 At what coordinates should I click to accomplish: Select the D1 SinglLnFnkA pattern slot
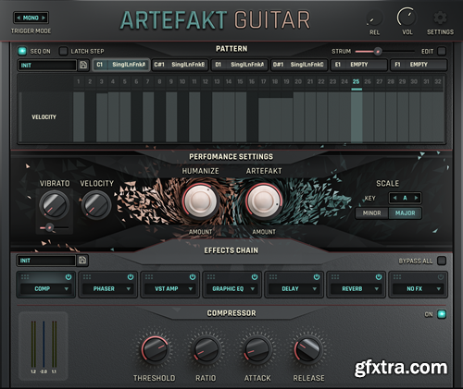click(240, 65)
